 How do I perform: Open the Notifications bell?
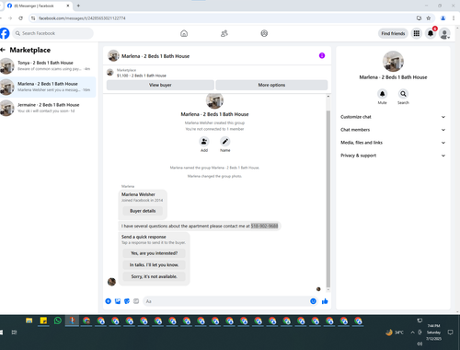click(431, 33)
